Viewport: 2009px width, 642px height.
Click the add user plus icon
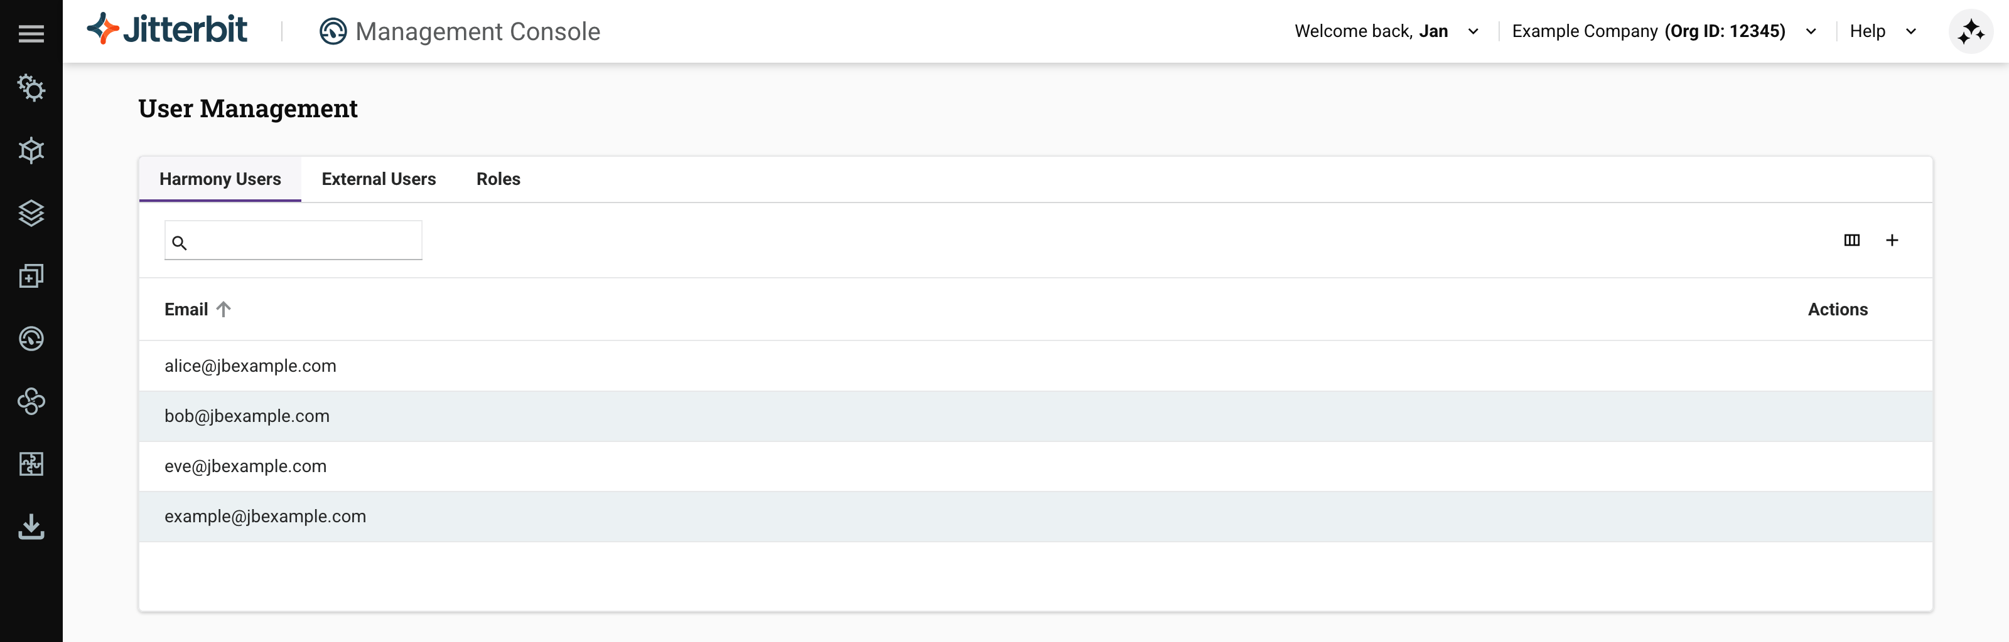pyautogui.click(x=1891, y=240)
